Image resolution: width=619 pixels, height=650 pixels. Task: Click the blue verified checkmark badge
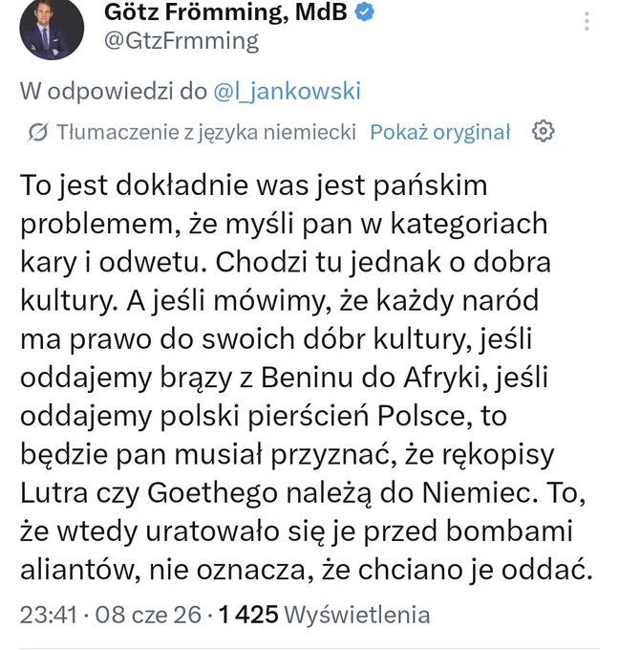[365, 12]
